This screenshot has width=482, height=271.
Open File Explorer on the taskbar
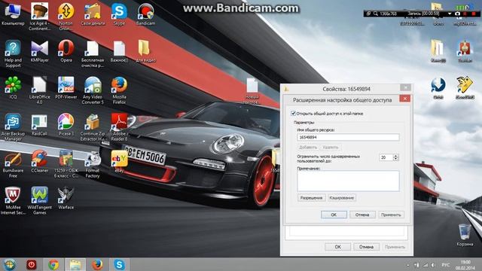tap(75, 264)
